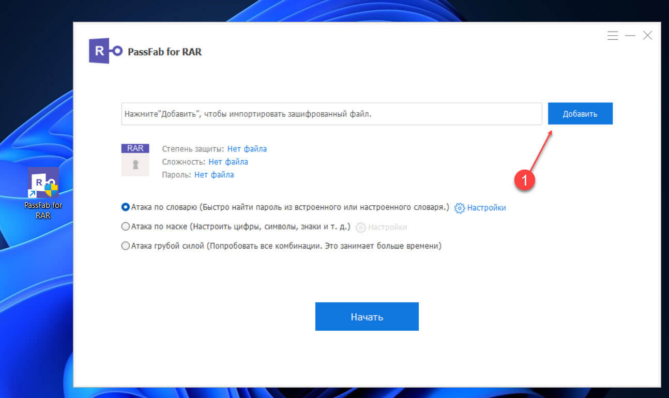Close the PassFab for RAR window
Screen dimensions: 669x398
pos(647,36)
